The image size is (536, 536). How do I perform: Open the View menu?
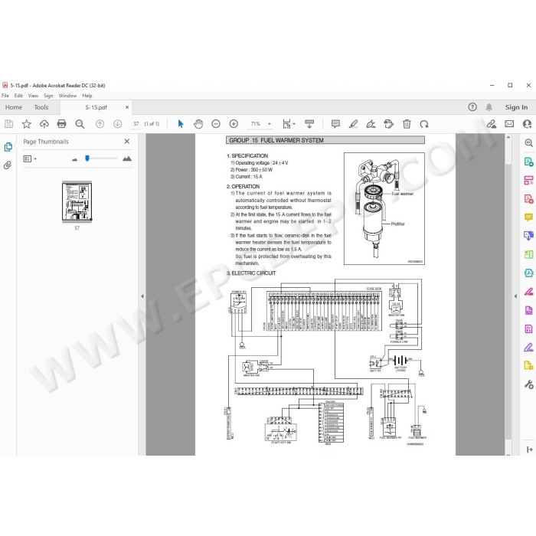[x=33, y=96]
